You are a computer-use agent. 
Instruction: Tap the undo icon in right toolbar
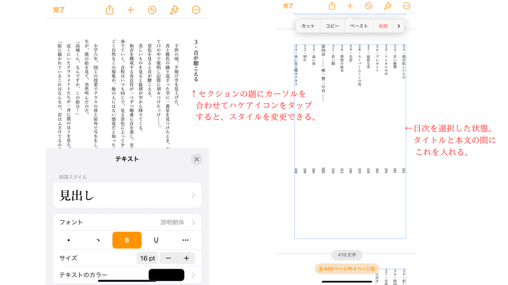pyautogui.click(x=369, y=6)
